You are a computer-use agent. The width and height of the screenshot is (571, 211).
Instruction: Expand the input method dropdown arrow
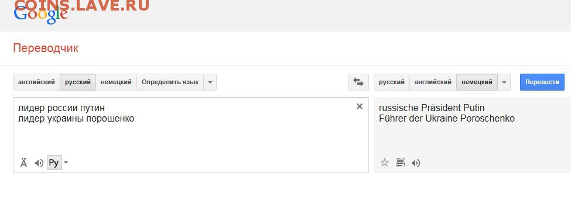[x=66, y=162]
